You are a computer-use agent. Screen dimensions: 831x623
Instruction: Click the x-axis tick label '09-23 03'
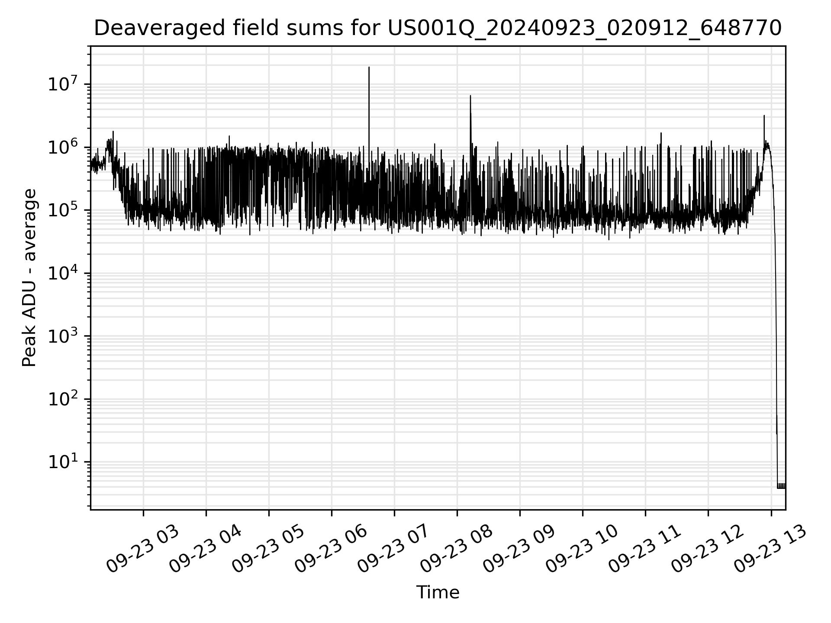[x=143, y=549]
